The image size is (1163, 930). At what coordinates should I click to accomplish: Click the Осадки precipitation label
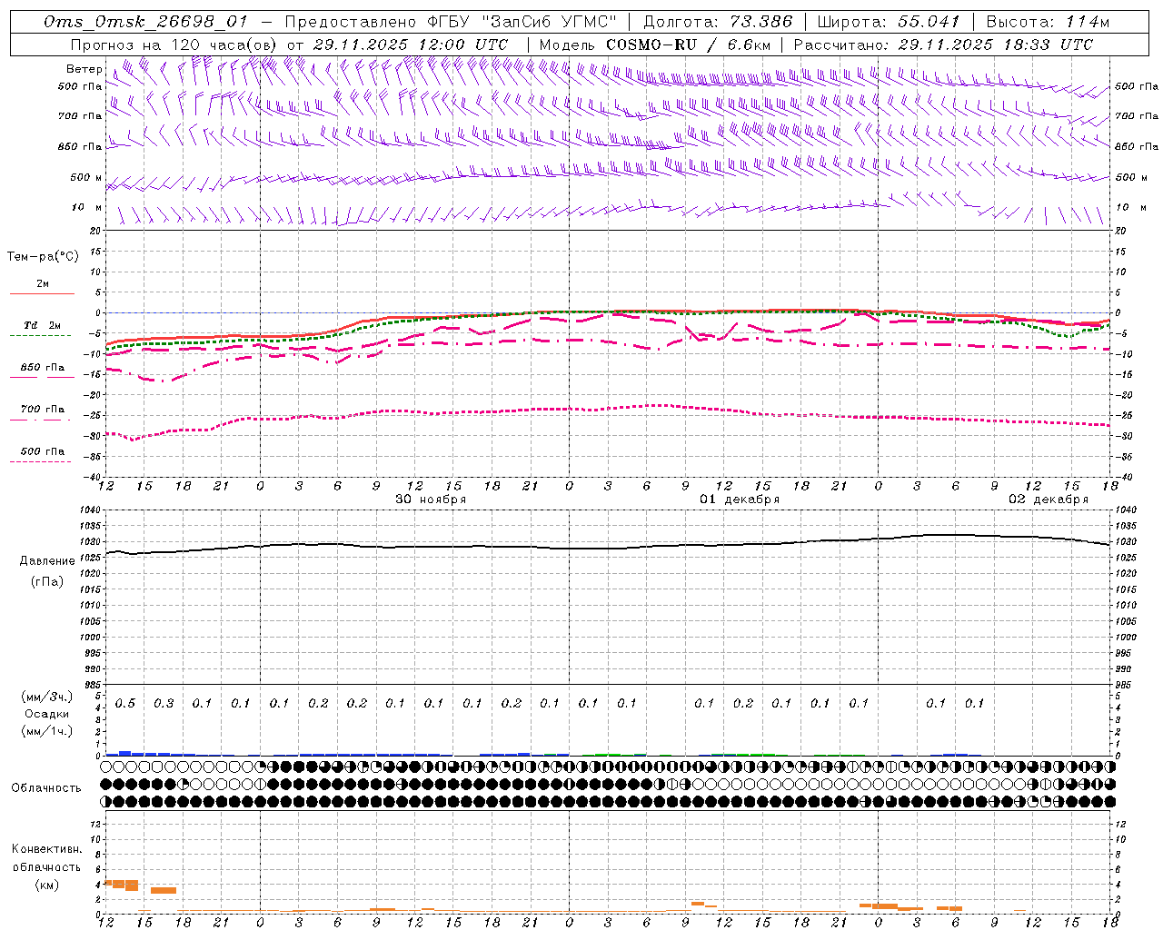pyautogui.click(x=47, y=714)
